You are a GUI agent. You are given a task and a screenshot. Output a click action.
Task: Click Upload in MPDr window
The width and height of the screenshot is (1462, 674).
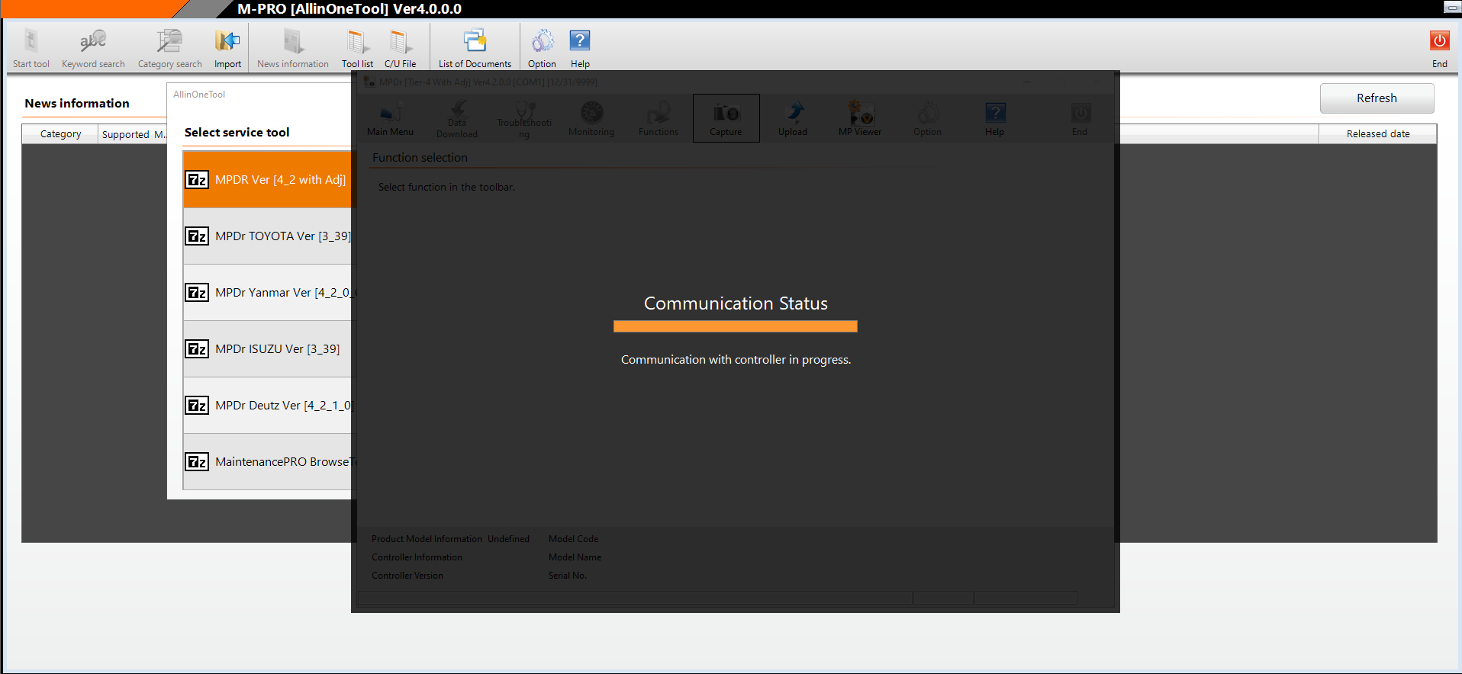tap(793, 118)
